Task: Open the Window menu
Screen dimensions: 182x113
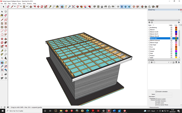Action: [x=29, y=4]
